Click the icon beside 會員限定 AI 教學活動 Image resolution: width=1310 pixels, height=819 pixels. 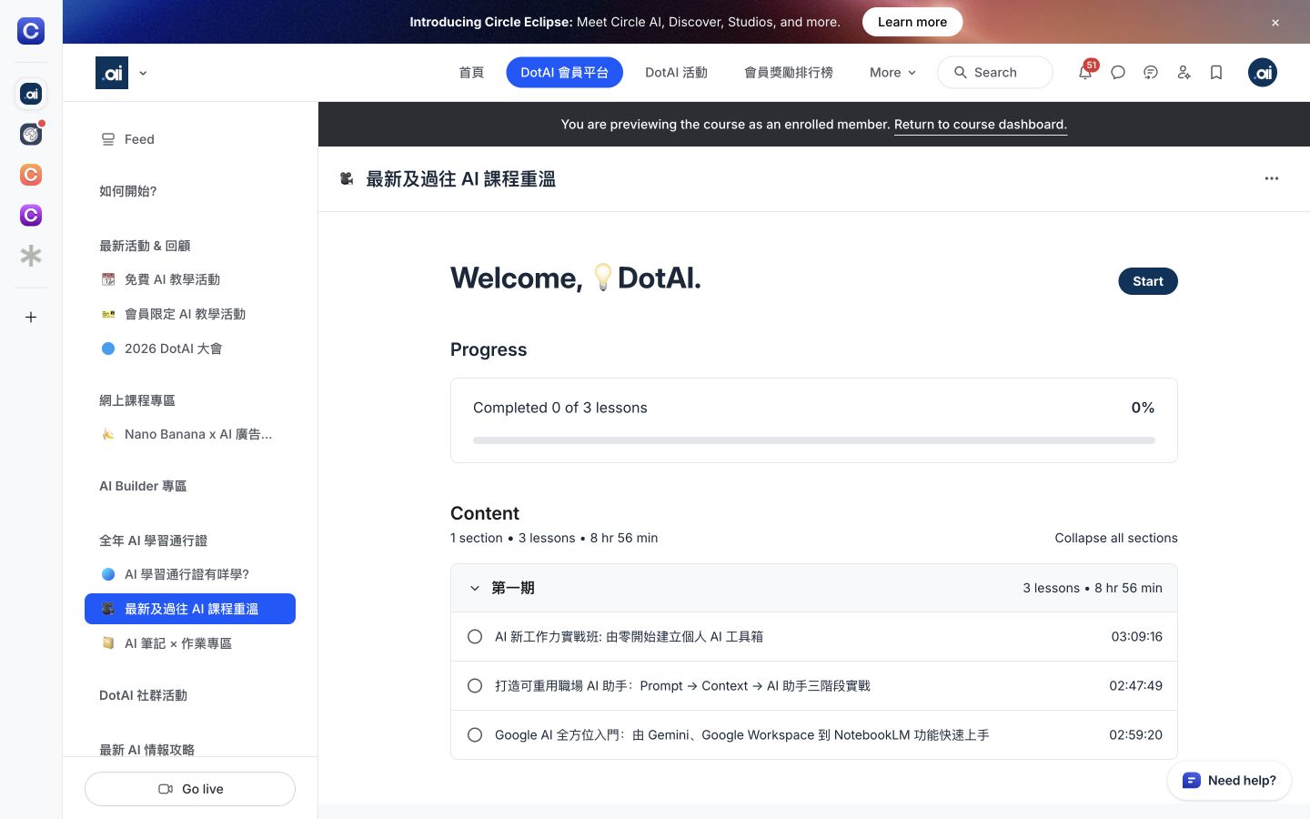pyautogui.click(x=108, y=314)
